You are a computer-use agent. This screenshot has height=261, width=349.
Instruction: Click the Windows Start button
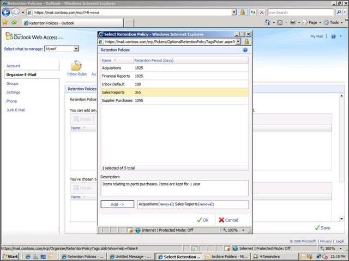coord(10,257)
